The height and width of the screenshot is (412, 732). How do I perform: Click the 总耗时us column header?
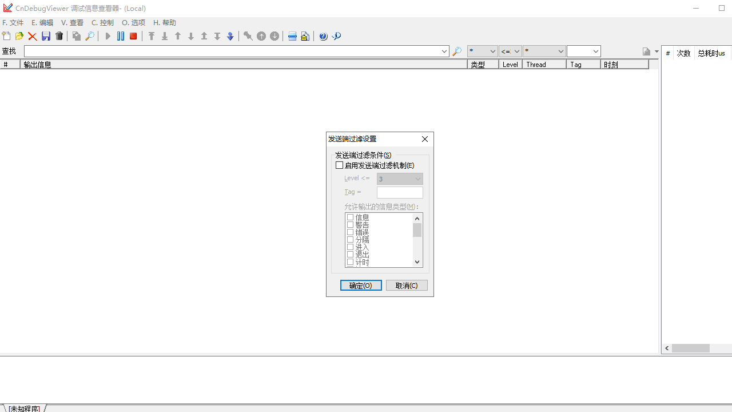(712, 53)
